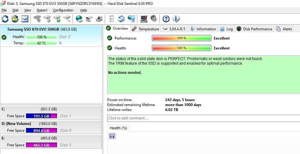Viewport: 300px width, 154px height.
Task: Open the File menu
Action: pos(4,10)
